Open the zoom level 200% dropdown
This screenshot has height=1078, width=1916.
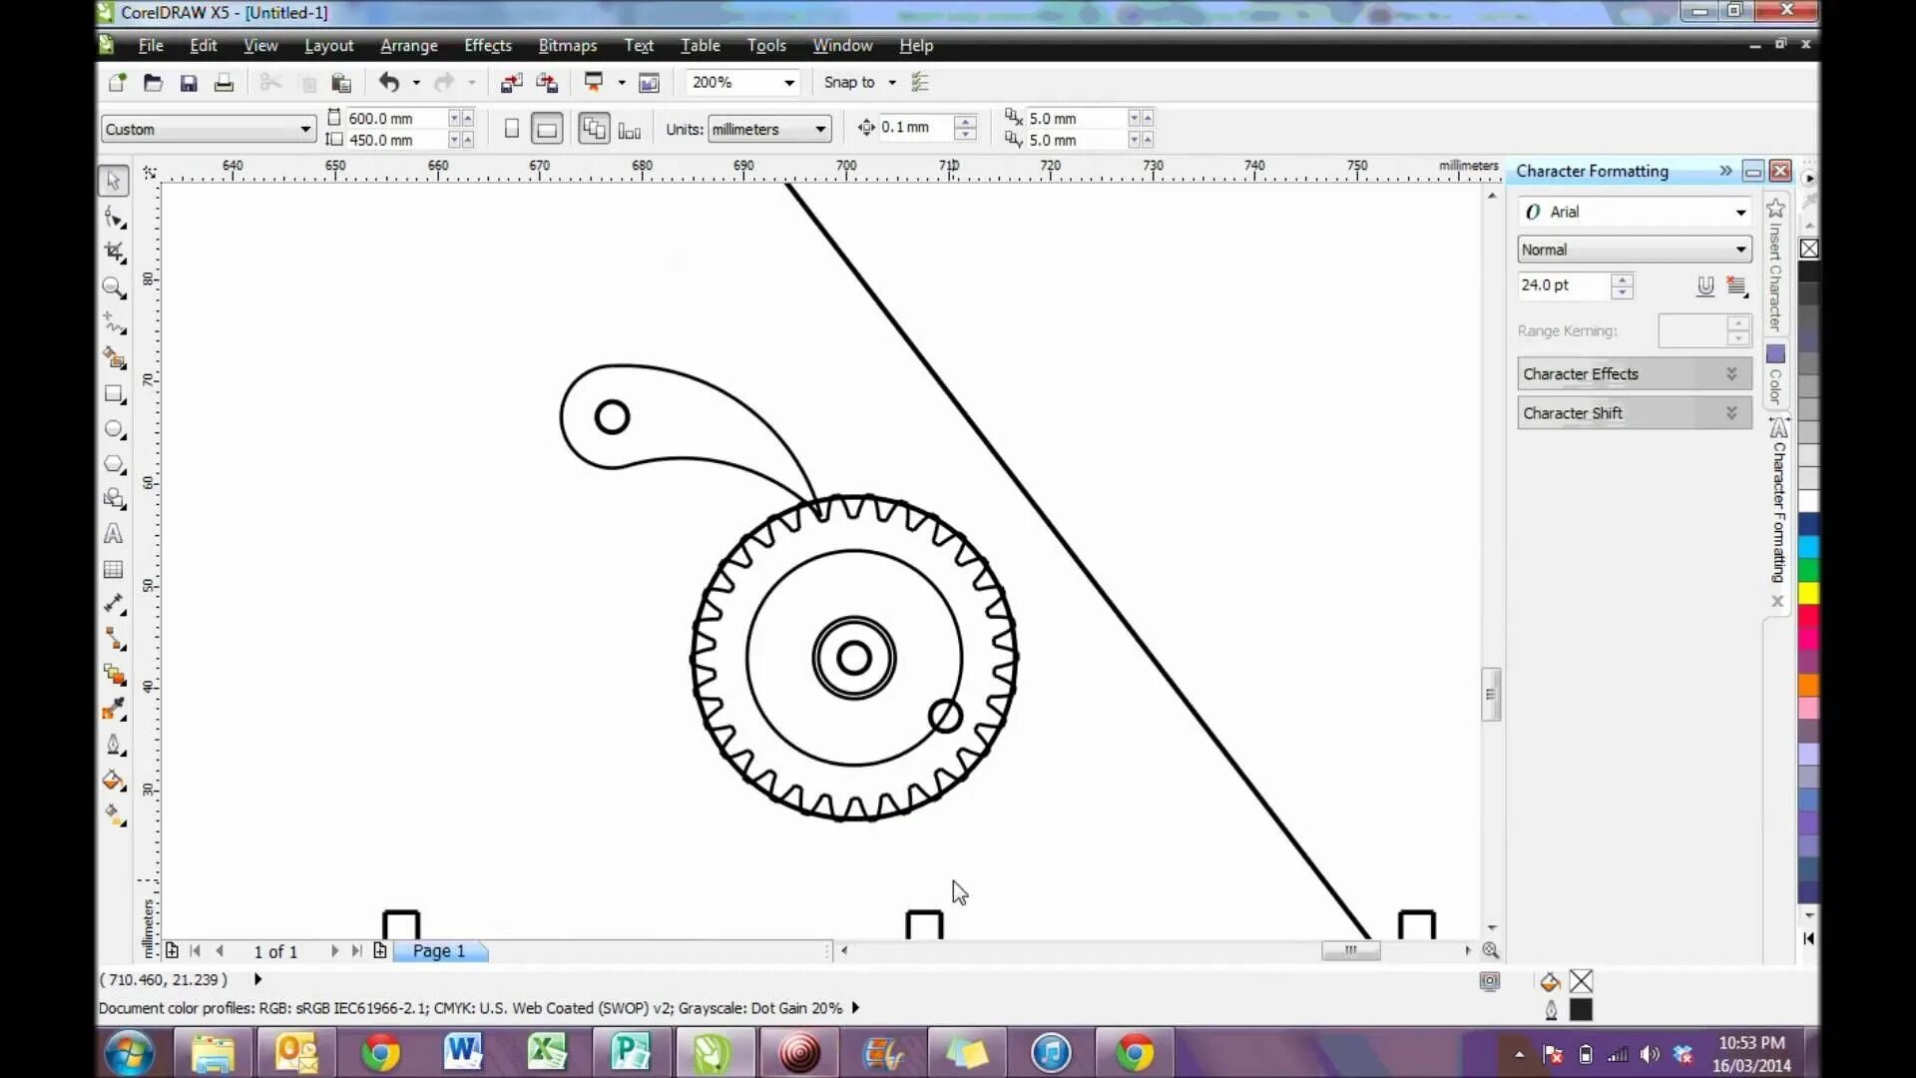tap(788, 83)
